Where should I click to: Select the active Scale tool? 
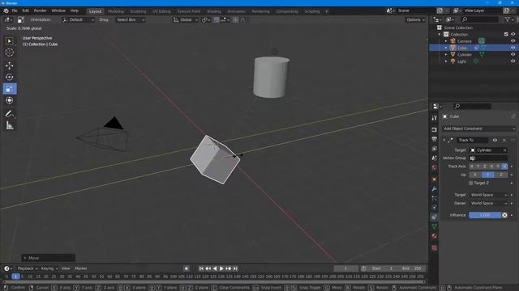pyautogui.click(x=10, y=89)
